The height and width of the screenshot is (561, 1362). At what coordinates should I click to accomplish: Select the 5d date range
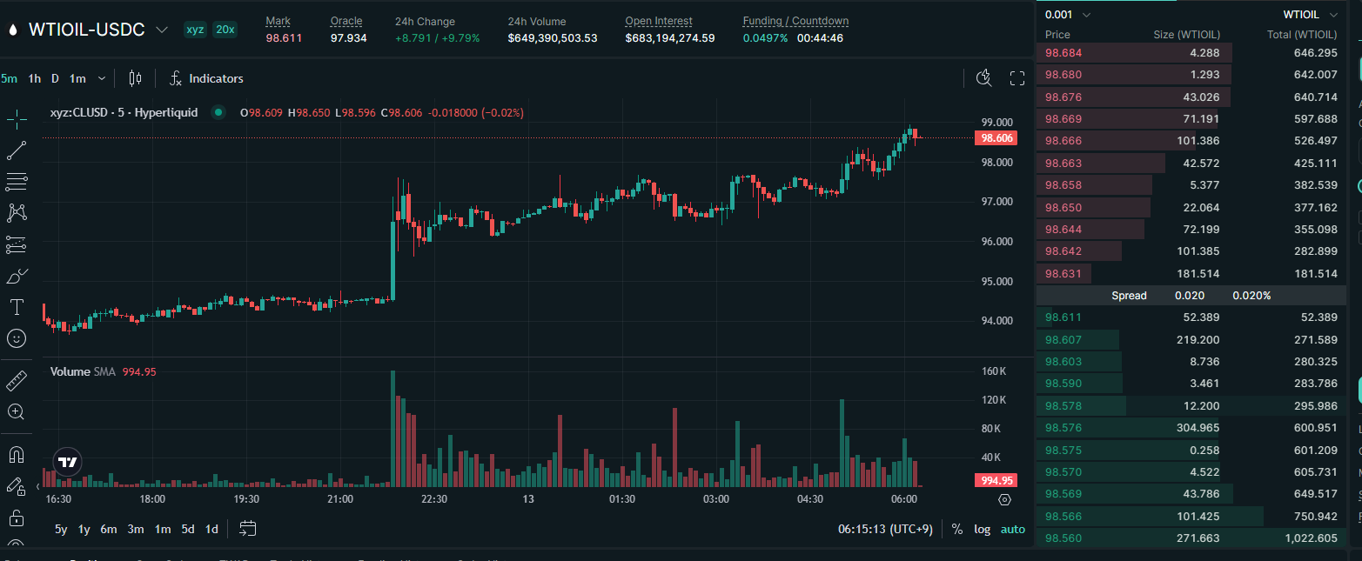coord(188,529)
